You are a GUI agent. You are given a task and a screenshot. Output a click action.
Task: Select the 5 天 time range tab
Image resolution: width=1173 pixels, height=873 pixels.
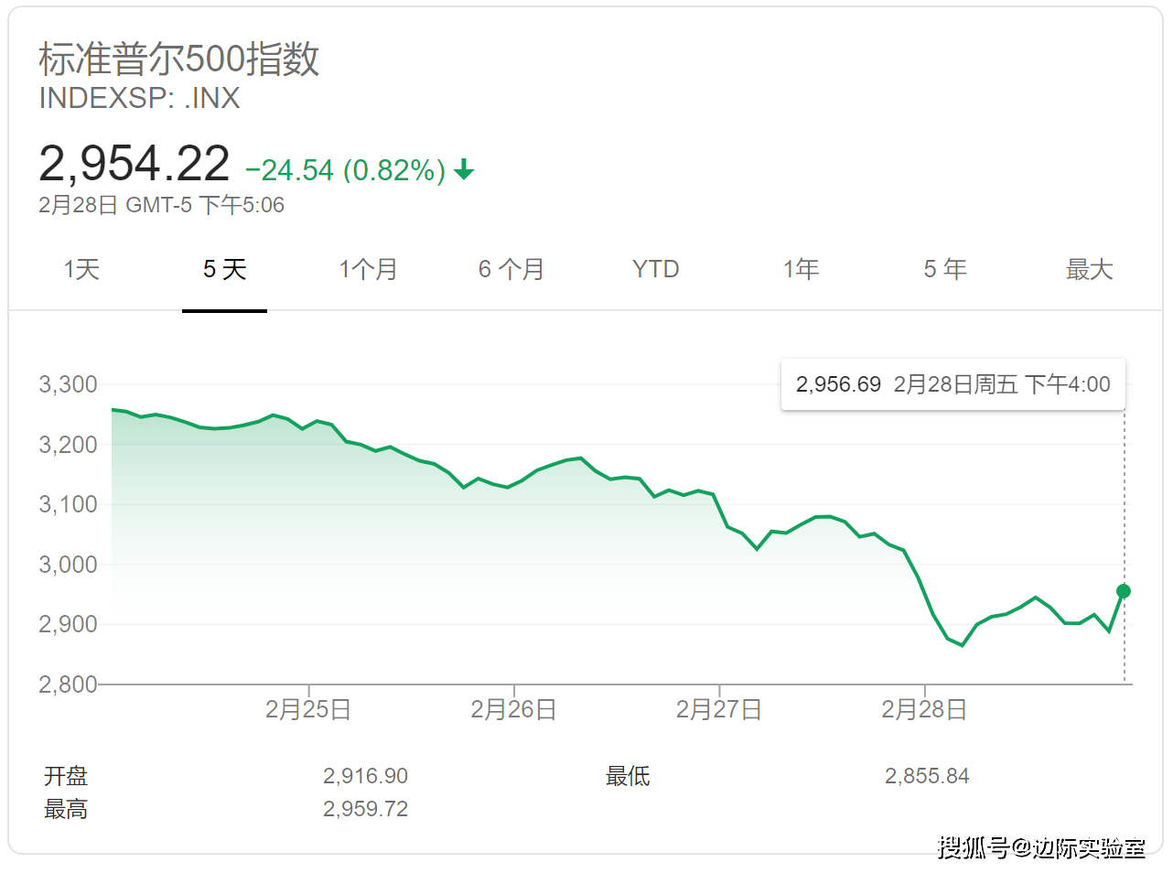tap(224, 269)
